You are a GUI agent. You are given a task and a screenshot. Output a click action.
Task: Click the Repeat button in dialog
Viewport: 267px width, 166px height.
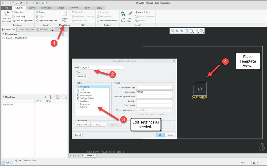78,135
